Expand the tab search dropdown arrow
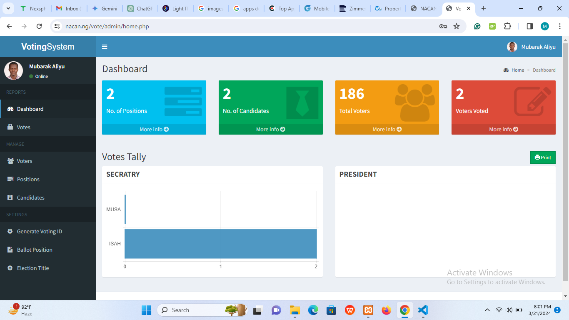The height and width of the screenshot is (320, 569). 9,8
